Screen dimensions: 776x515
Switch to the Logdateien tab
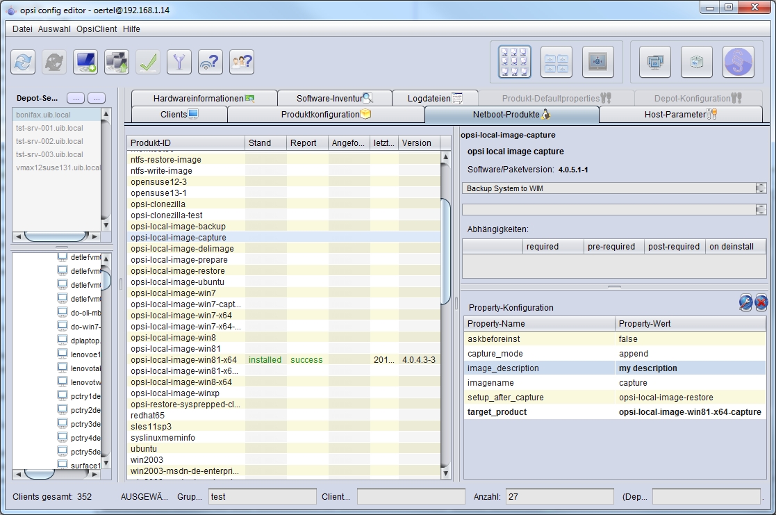tap(434, 98)
